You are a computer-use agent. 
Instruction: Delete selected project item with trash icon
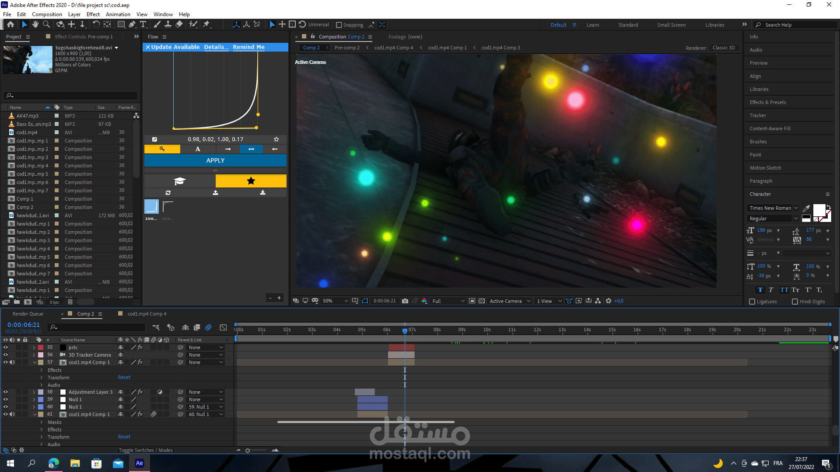[70, 302]
